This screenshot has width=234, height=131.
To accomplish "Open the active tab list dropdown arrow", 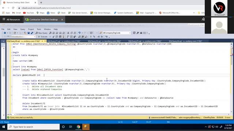I will (x=232, y=41).
